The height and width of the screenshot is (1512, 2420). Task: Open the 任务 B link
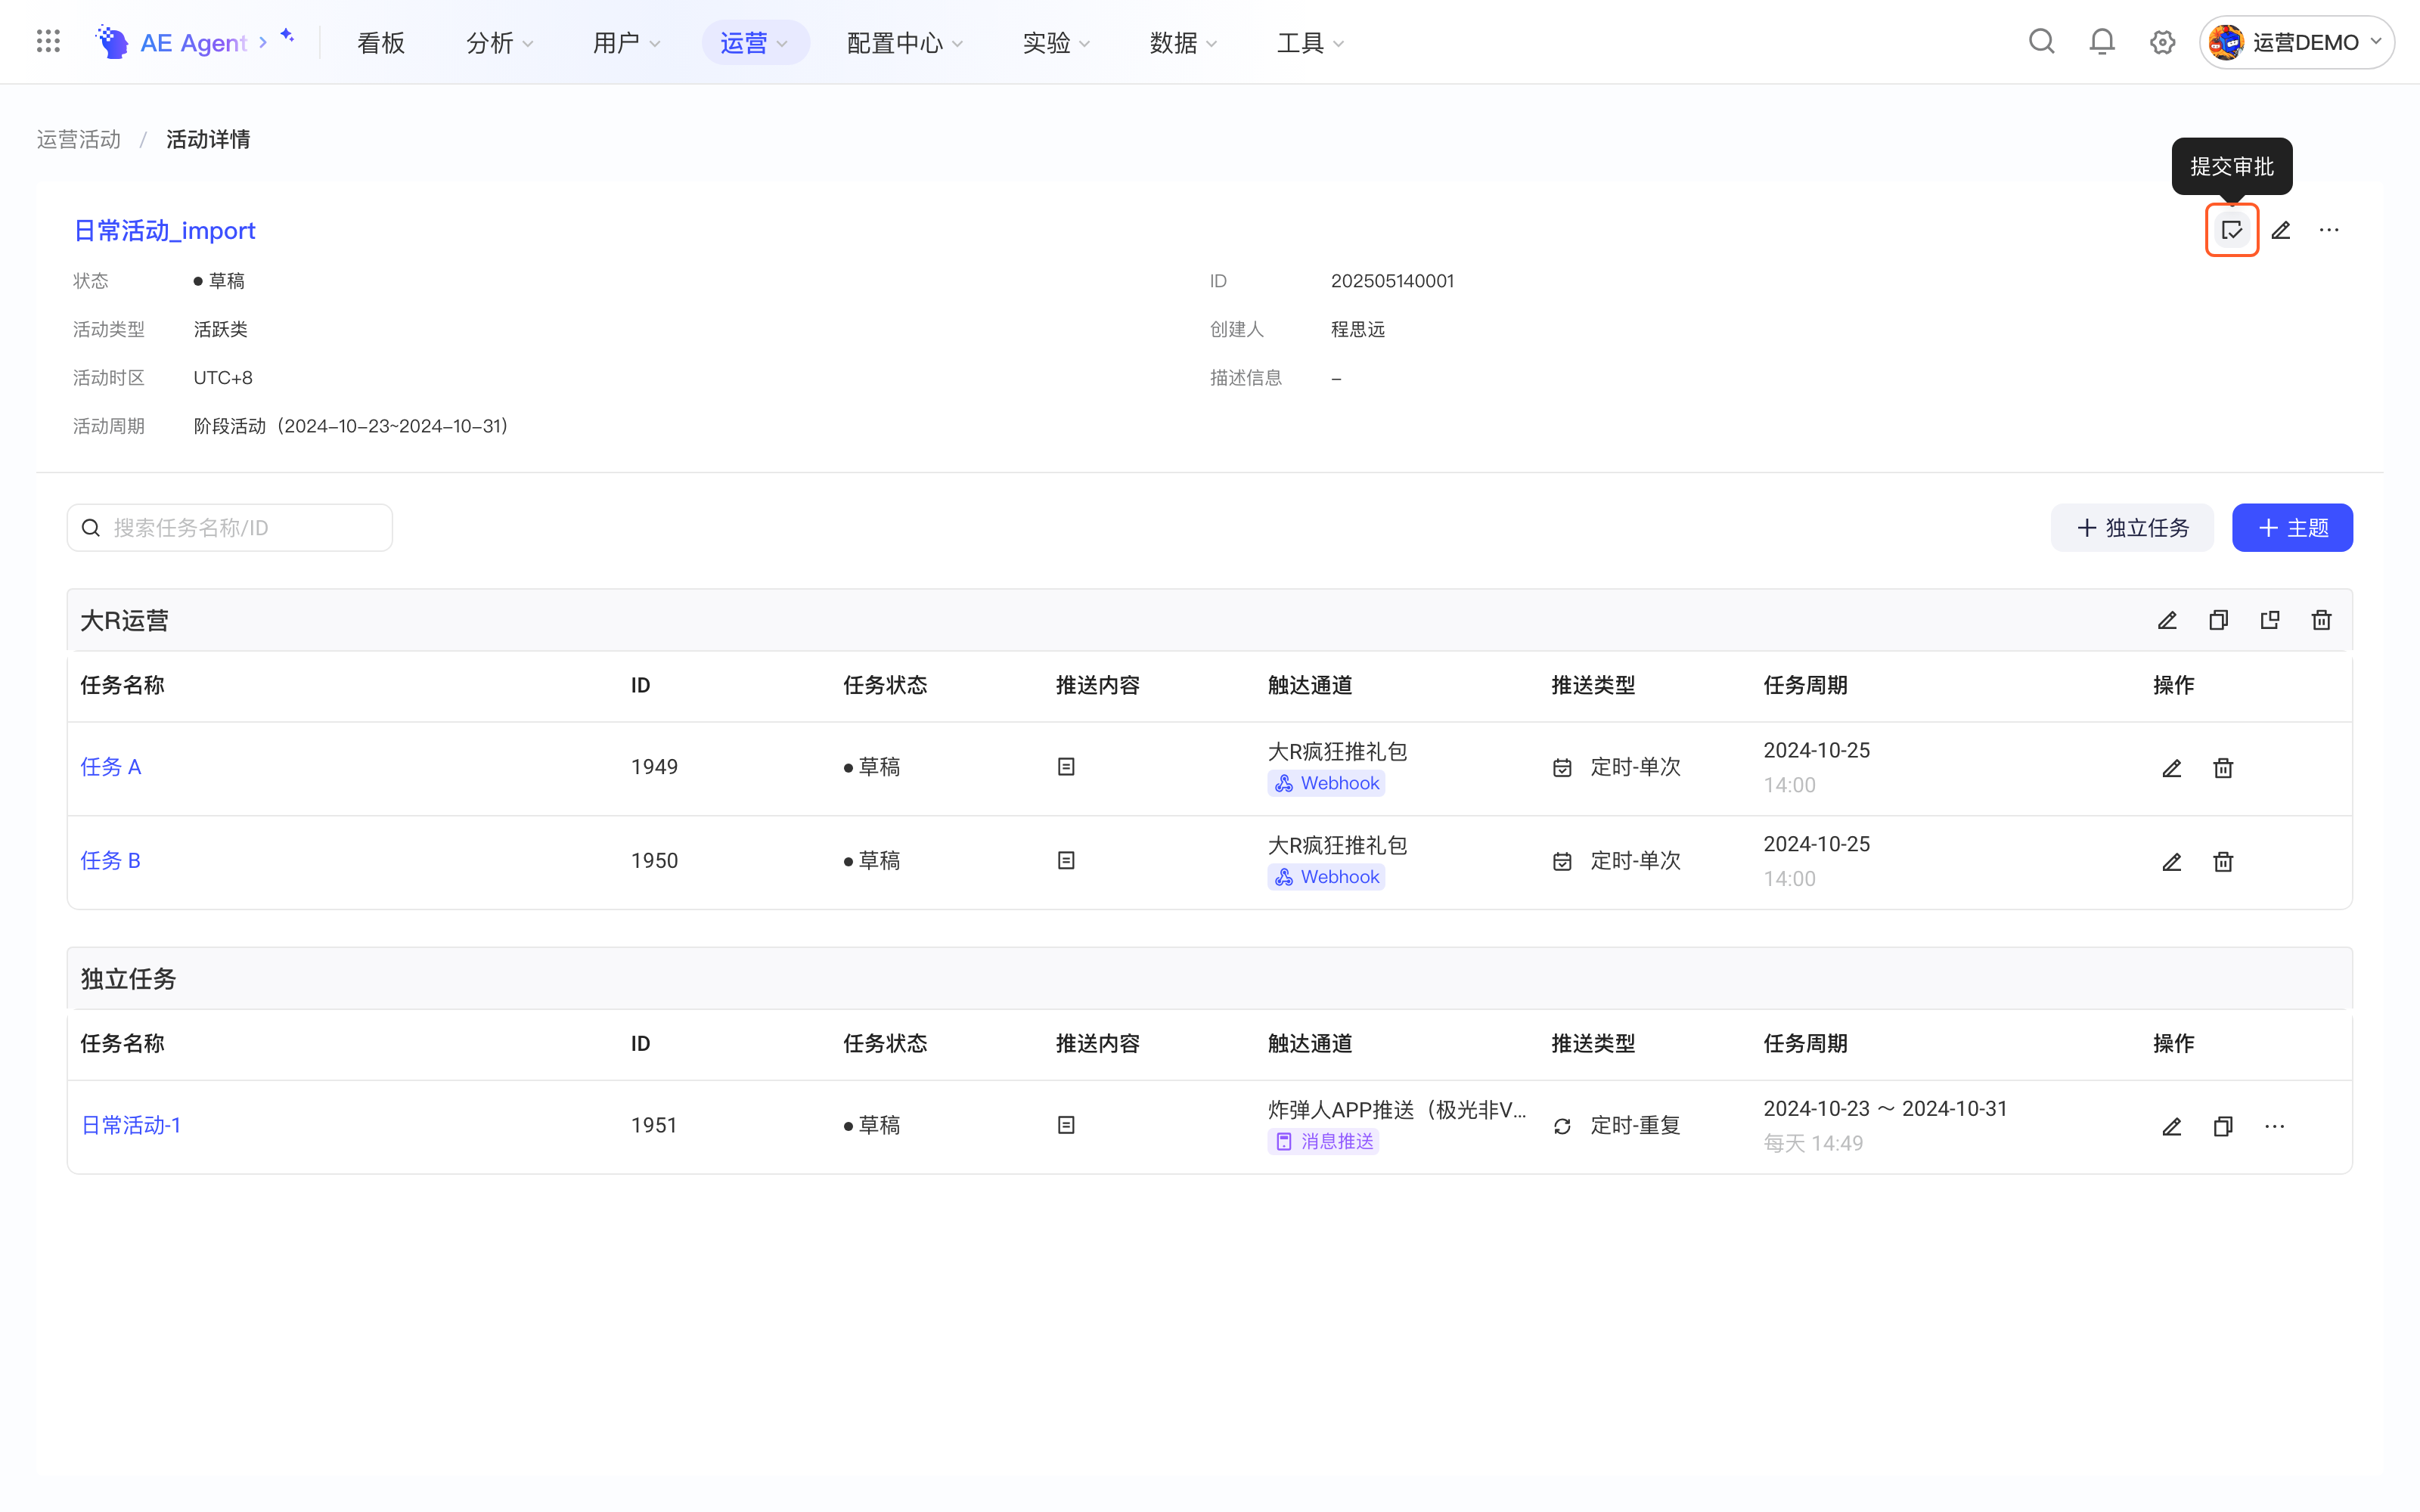pos(110,861)
